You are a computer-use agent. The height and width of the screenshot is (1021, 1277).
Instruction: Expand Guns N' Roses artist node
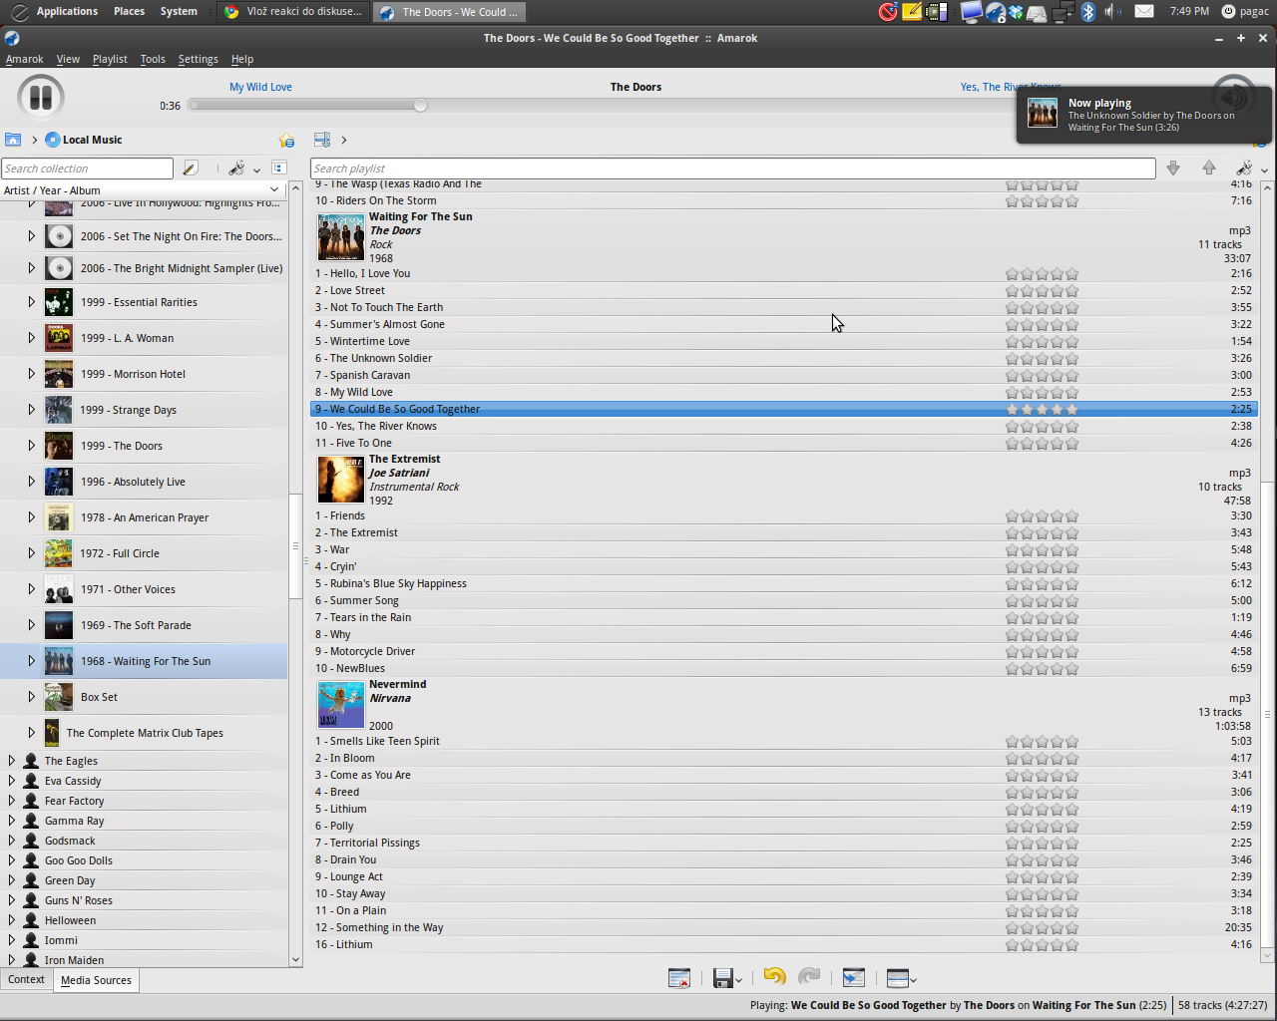11,900
